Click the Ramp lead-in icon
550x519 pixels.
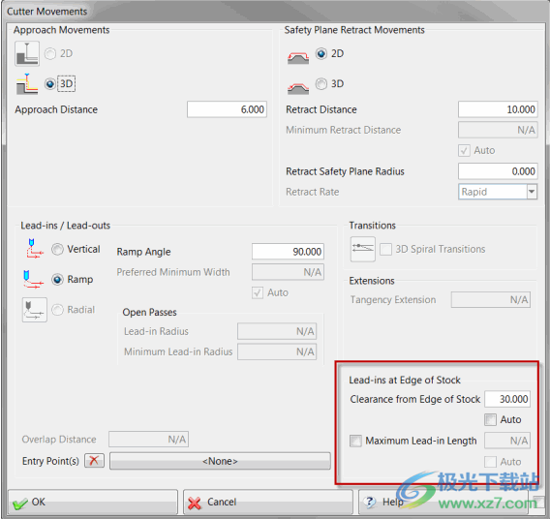(x=33, y=280)
